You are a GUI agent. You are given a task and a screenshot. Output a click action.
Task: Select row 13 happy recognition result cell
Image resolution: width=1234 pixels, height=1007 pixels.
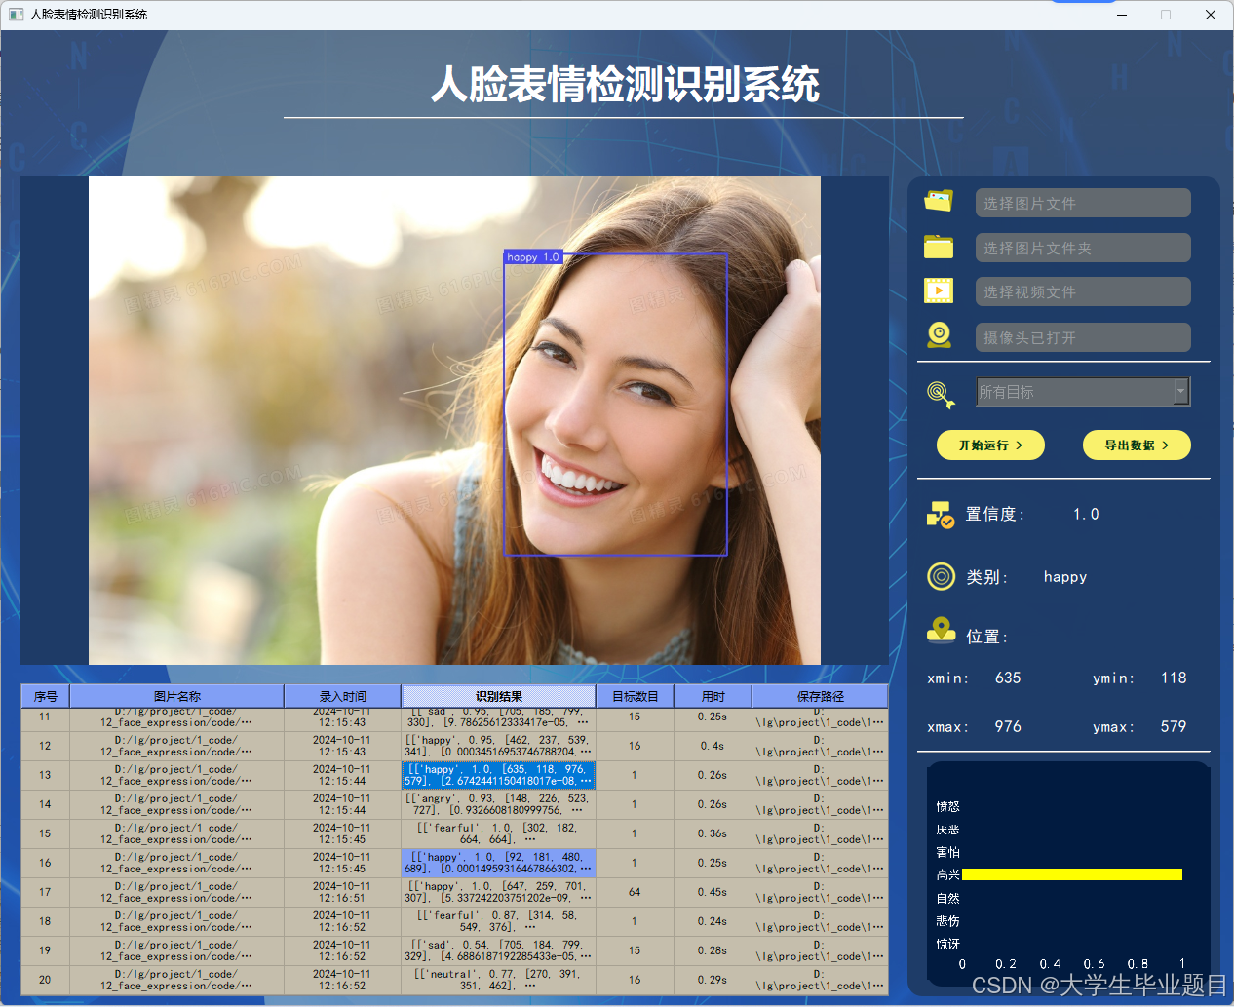click(498, 775)
